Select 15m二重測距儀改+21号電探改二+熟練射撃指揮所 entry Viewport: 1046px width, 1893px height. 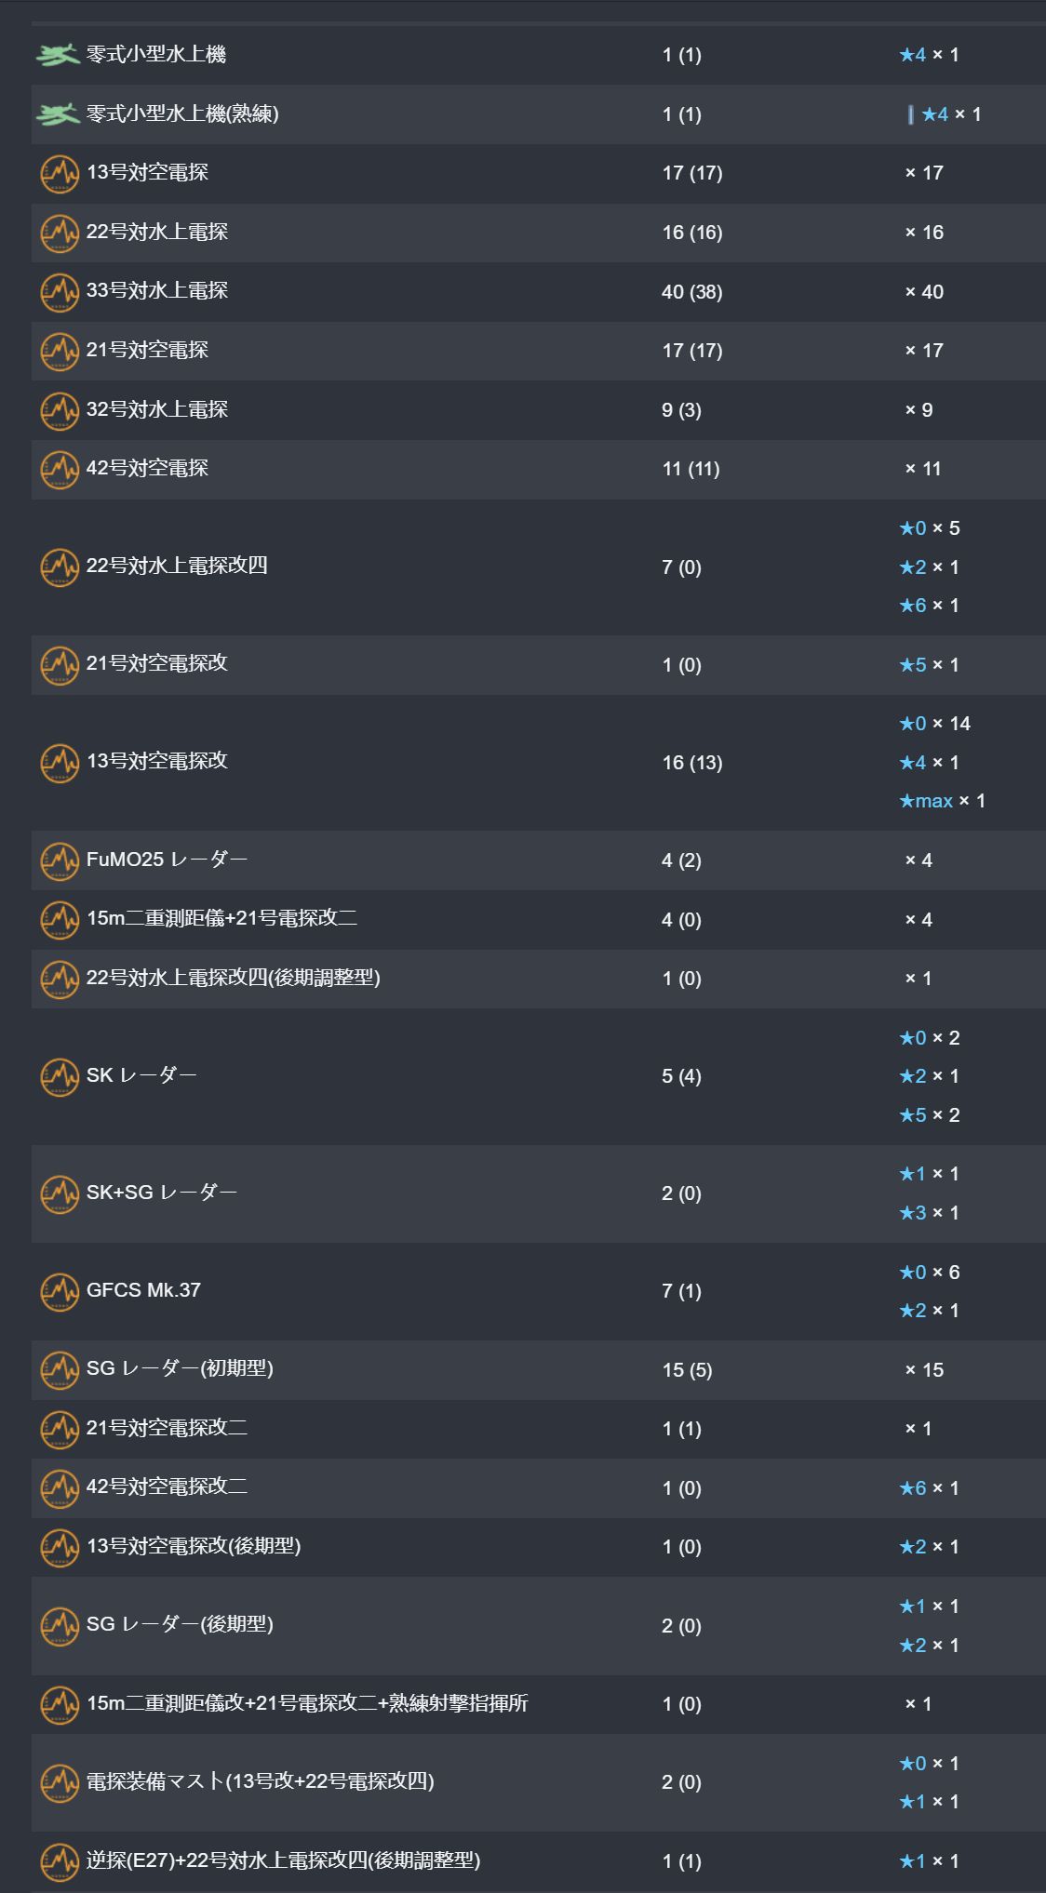point(307,1703)
